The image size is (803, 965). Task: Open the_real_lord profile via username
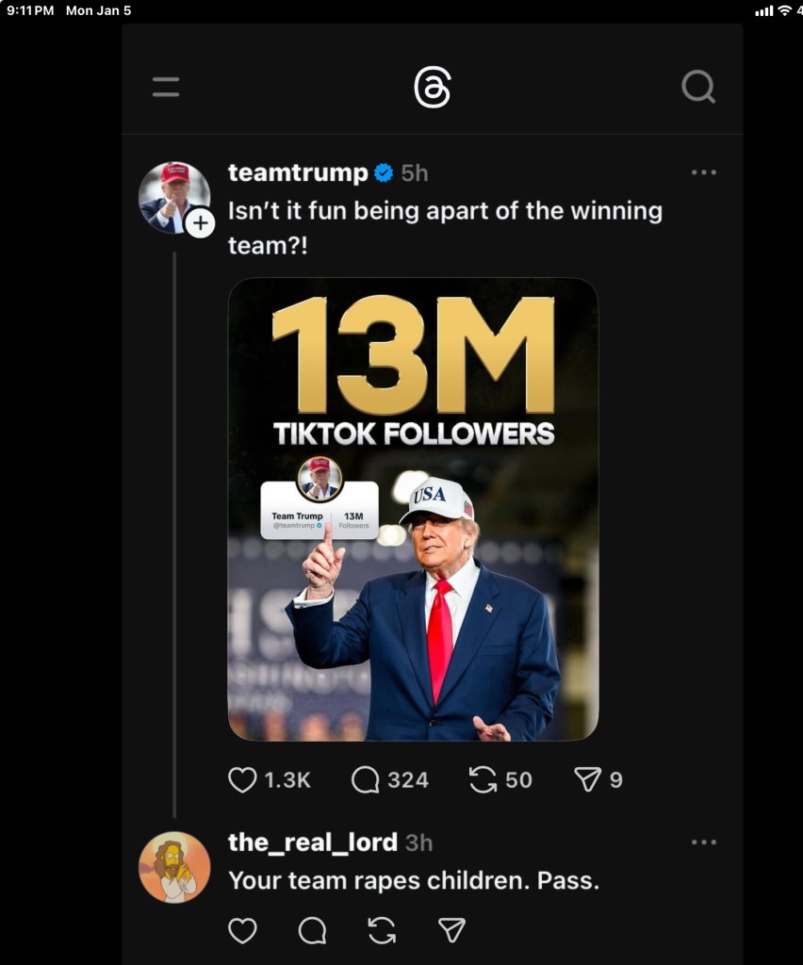[x=313, y=842]
